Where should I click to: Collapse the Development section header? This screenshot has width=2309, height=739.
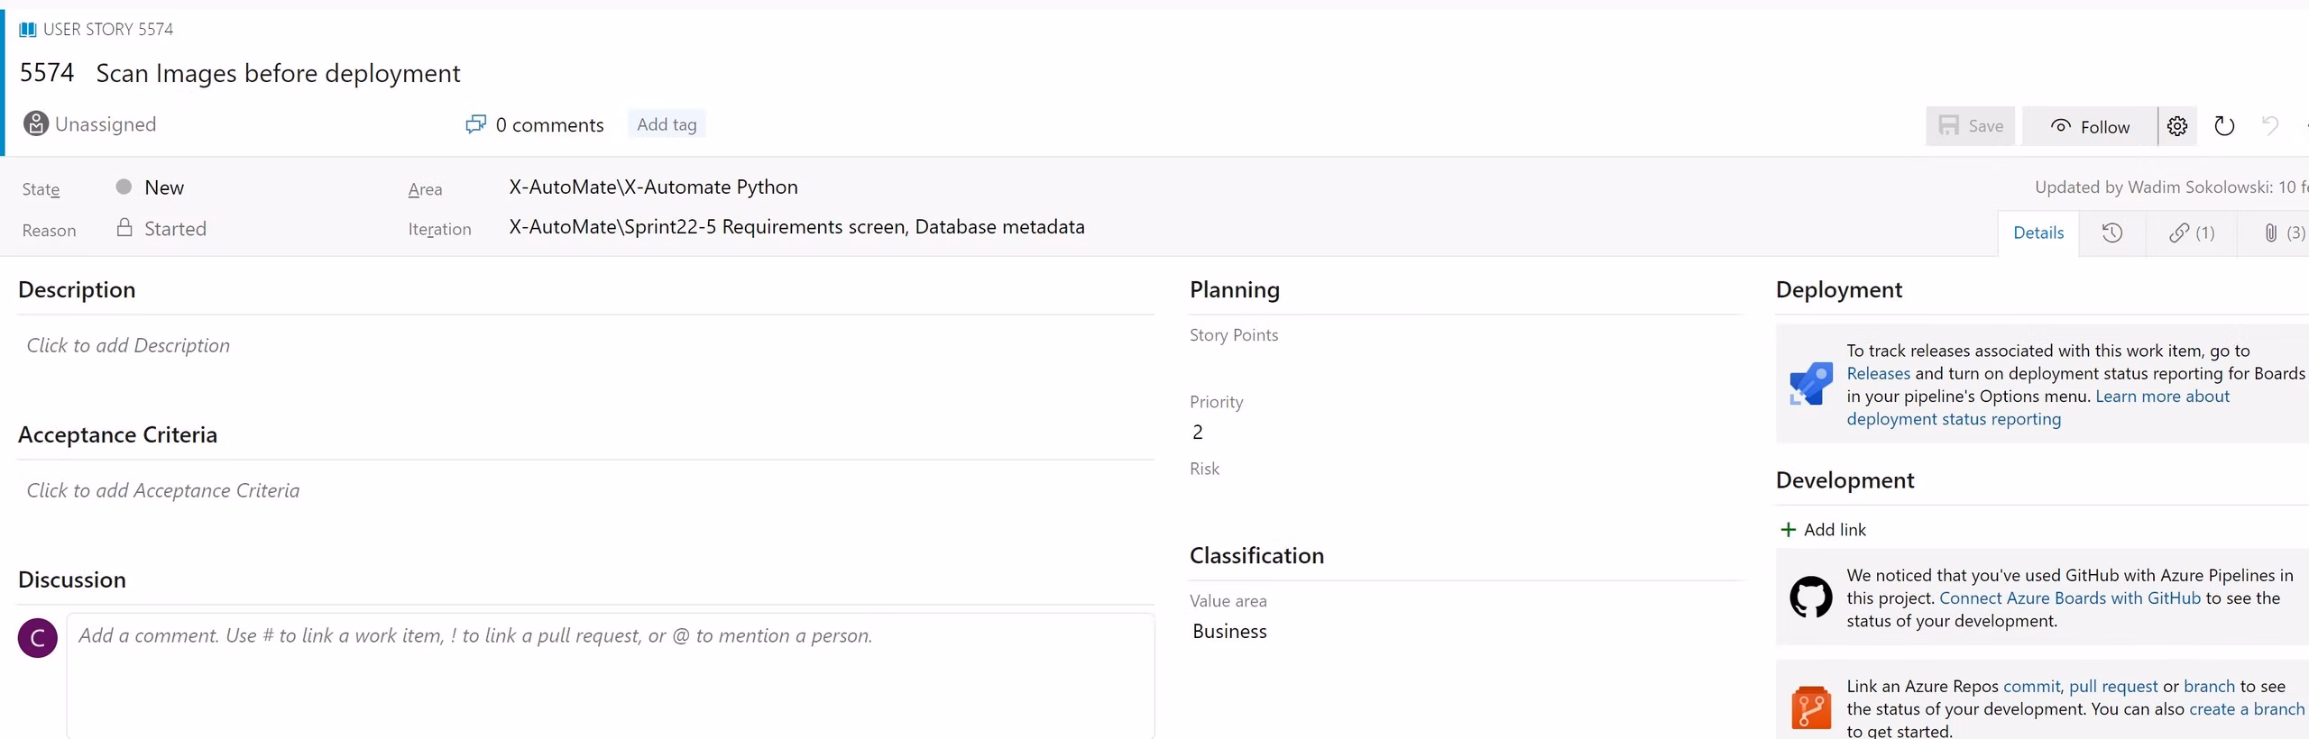[x=1844, y=480]
